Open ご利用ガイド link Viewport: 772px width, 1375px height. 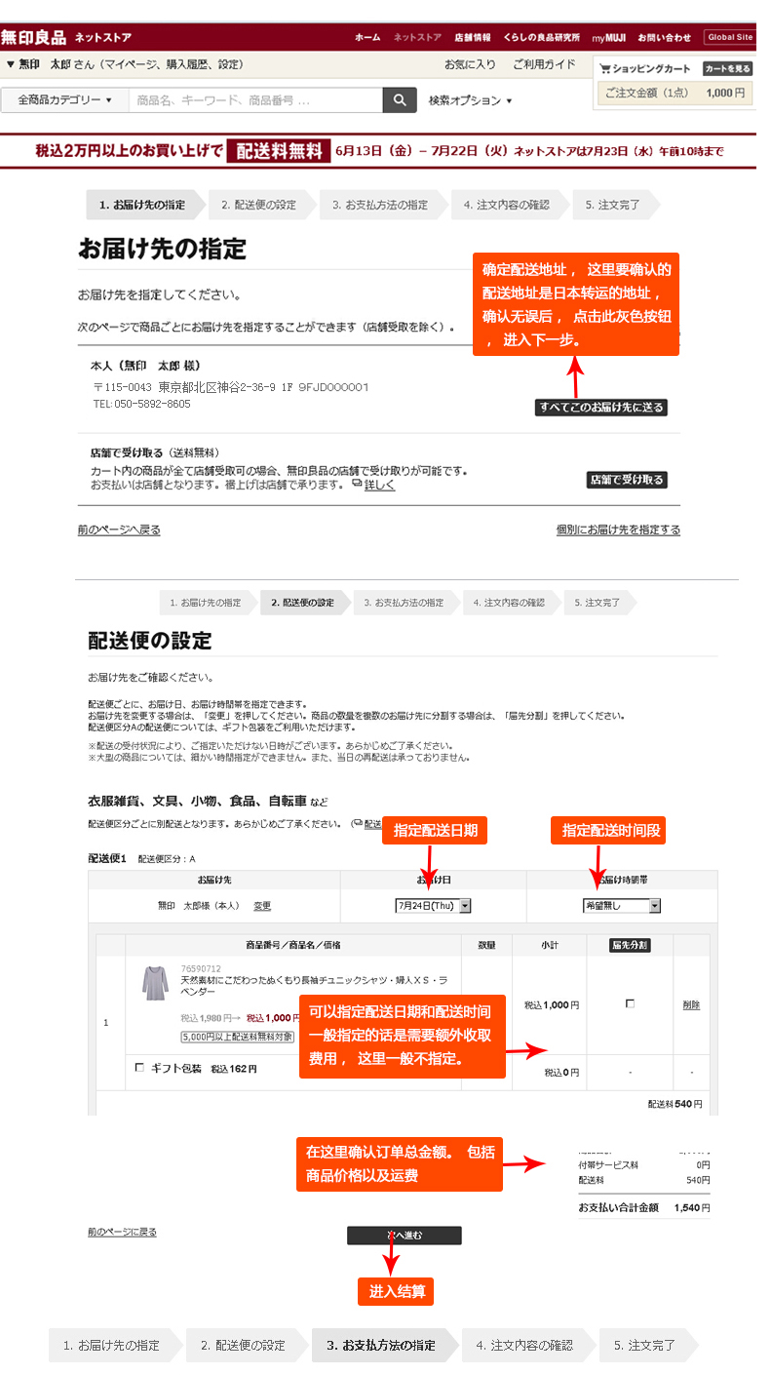point(544,64)
